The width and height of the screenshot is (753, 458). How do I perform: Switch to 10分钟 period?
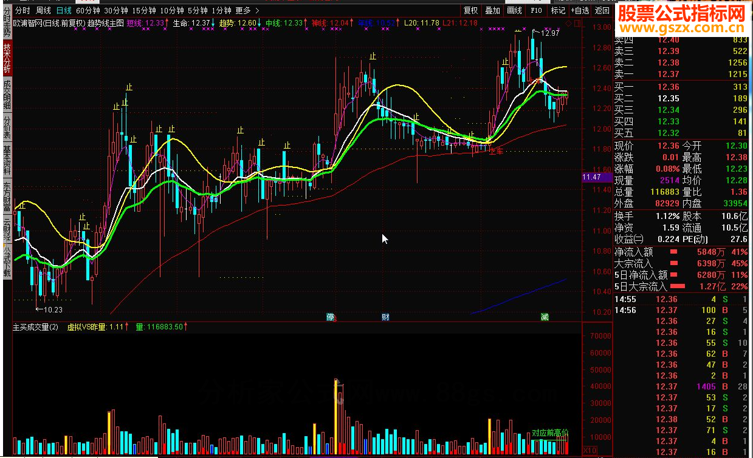(172, 10)
